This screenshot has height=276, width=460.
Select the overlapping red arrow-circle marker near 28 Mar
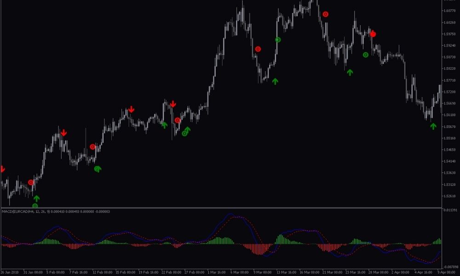(x=373, y=34)
